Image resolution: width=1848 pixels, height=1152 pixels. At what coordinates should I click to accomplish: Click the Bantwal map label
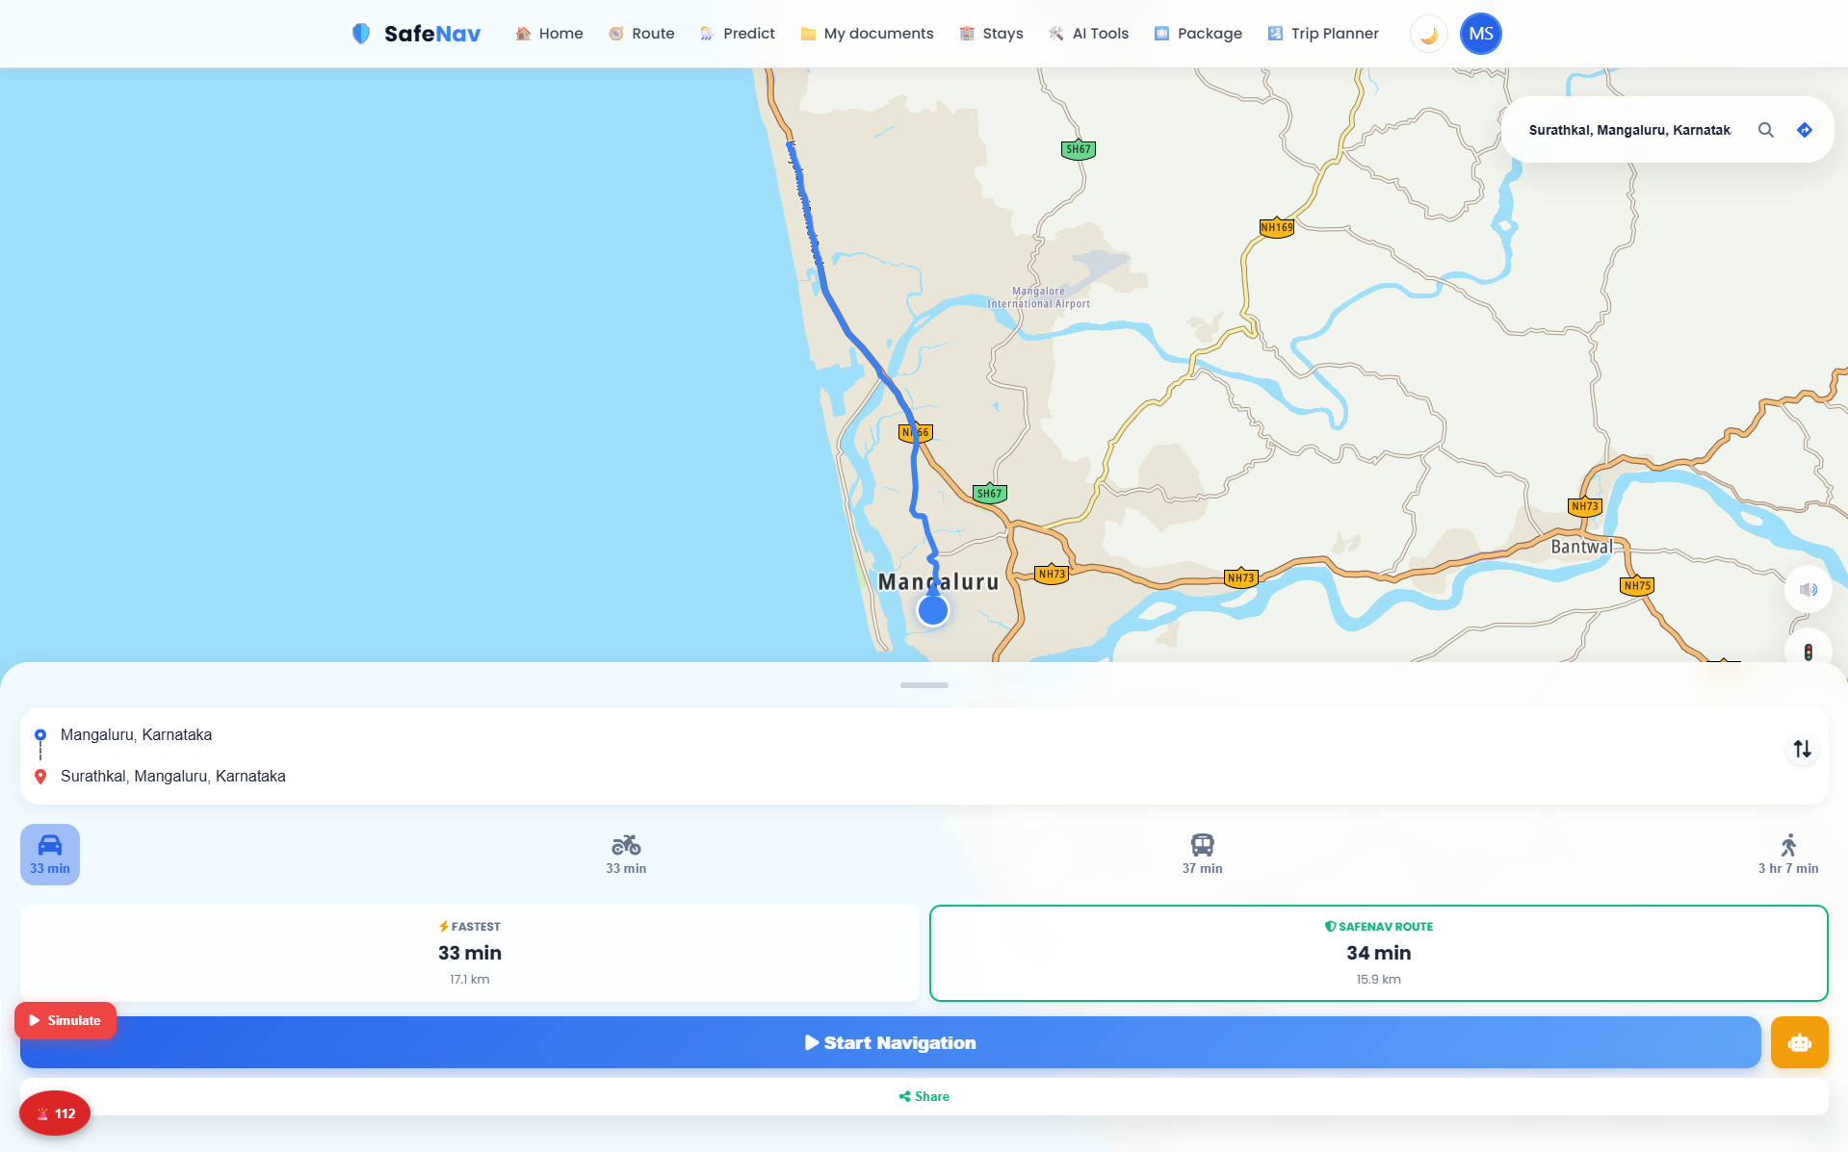[1581, 547]
